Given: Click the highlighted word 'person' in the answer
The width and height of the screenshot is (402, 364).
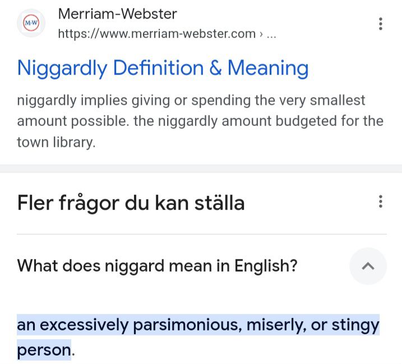Looking at the screenshot, I should pos(44,351).
